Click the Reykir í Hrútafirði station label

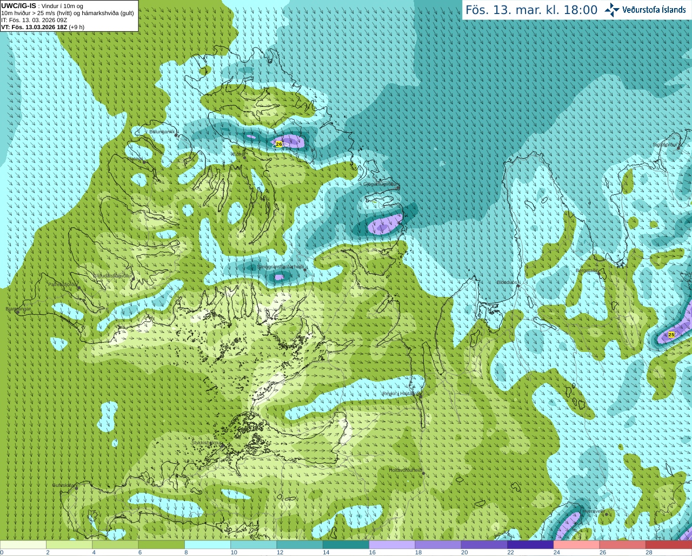(x=401, y=394)
